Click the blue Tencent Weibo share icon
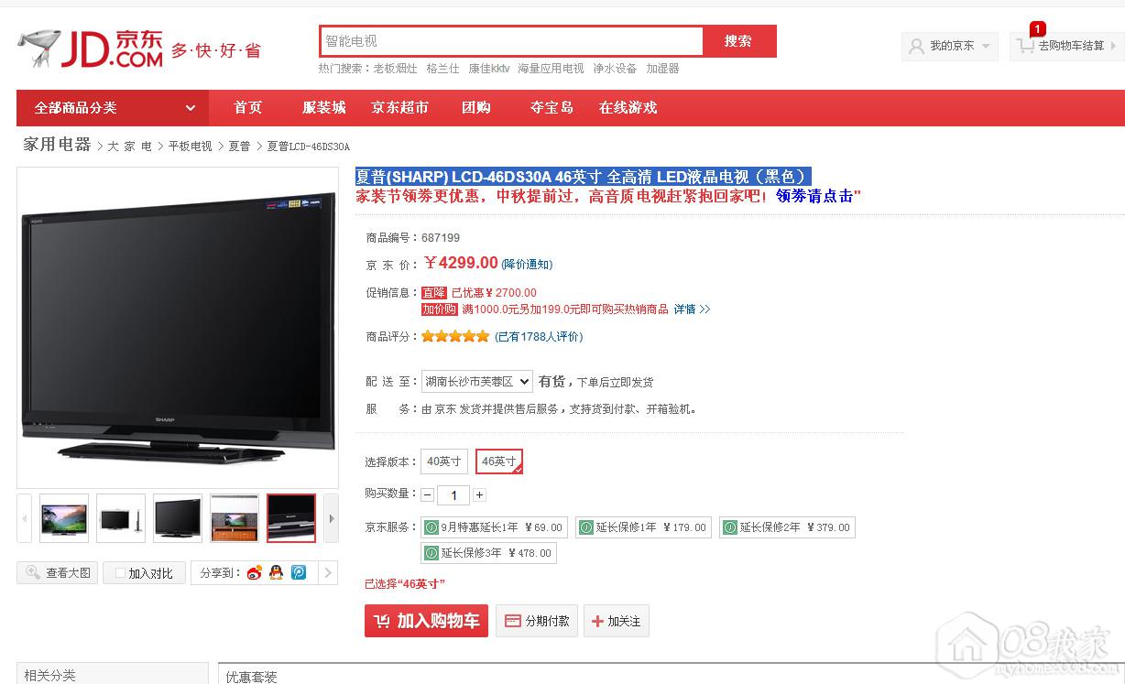 pos(299,572)
